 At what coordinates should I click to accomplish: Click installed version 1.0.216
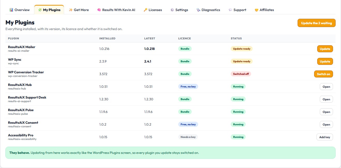coord(104,49)
